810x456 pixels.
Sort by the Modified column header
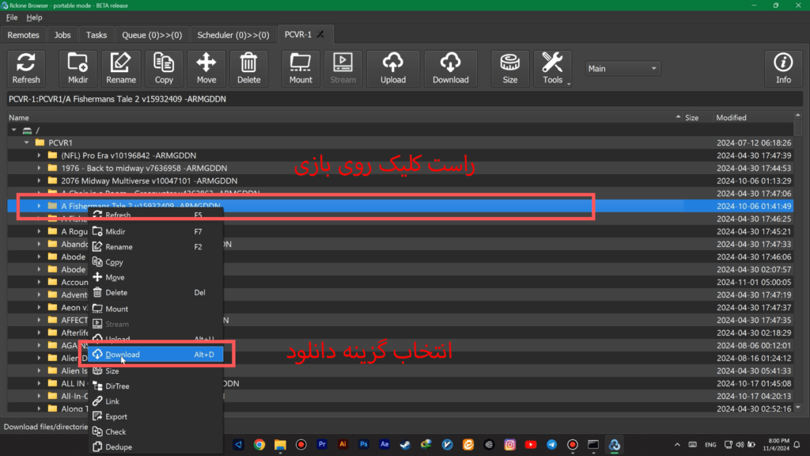731,117
